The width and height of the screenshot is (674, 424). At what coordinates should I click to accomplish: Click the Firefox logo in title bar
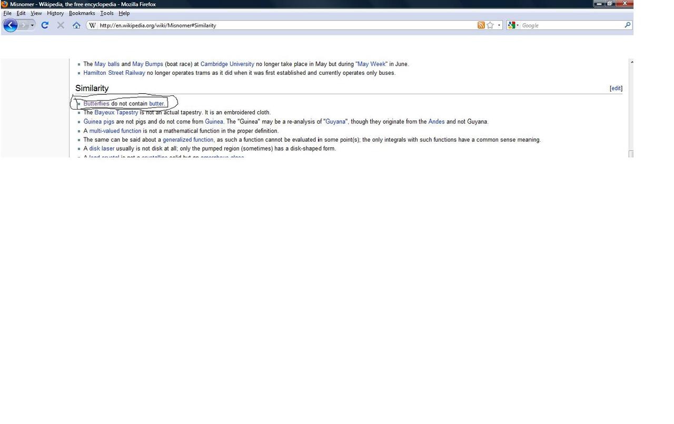click(x=4, y=4)
